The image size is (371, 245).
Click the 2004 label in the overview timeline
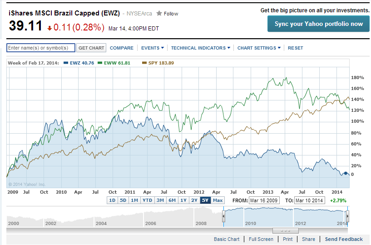[101, 223]
